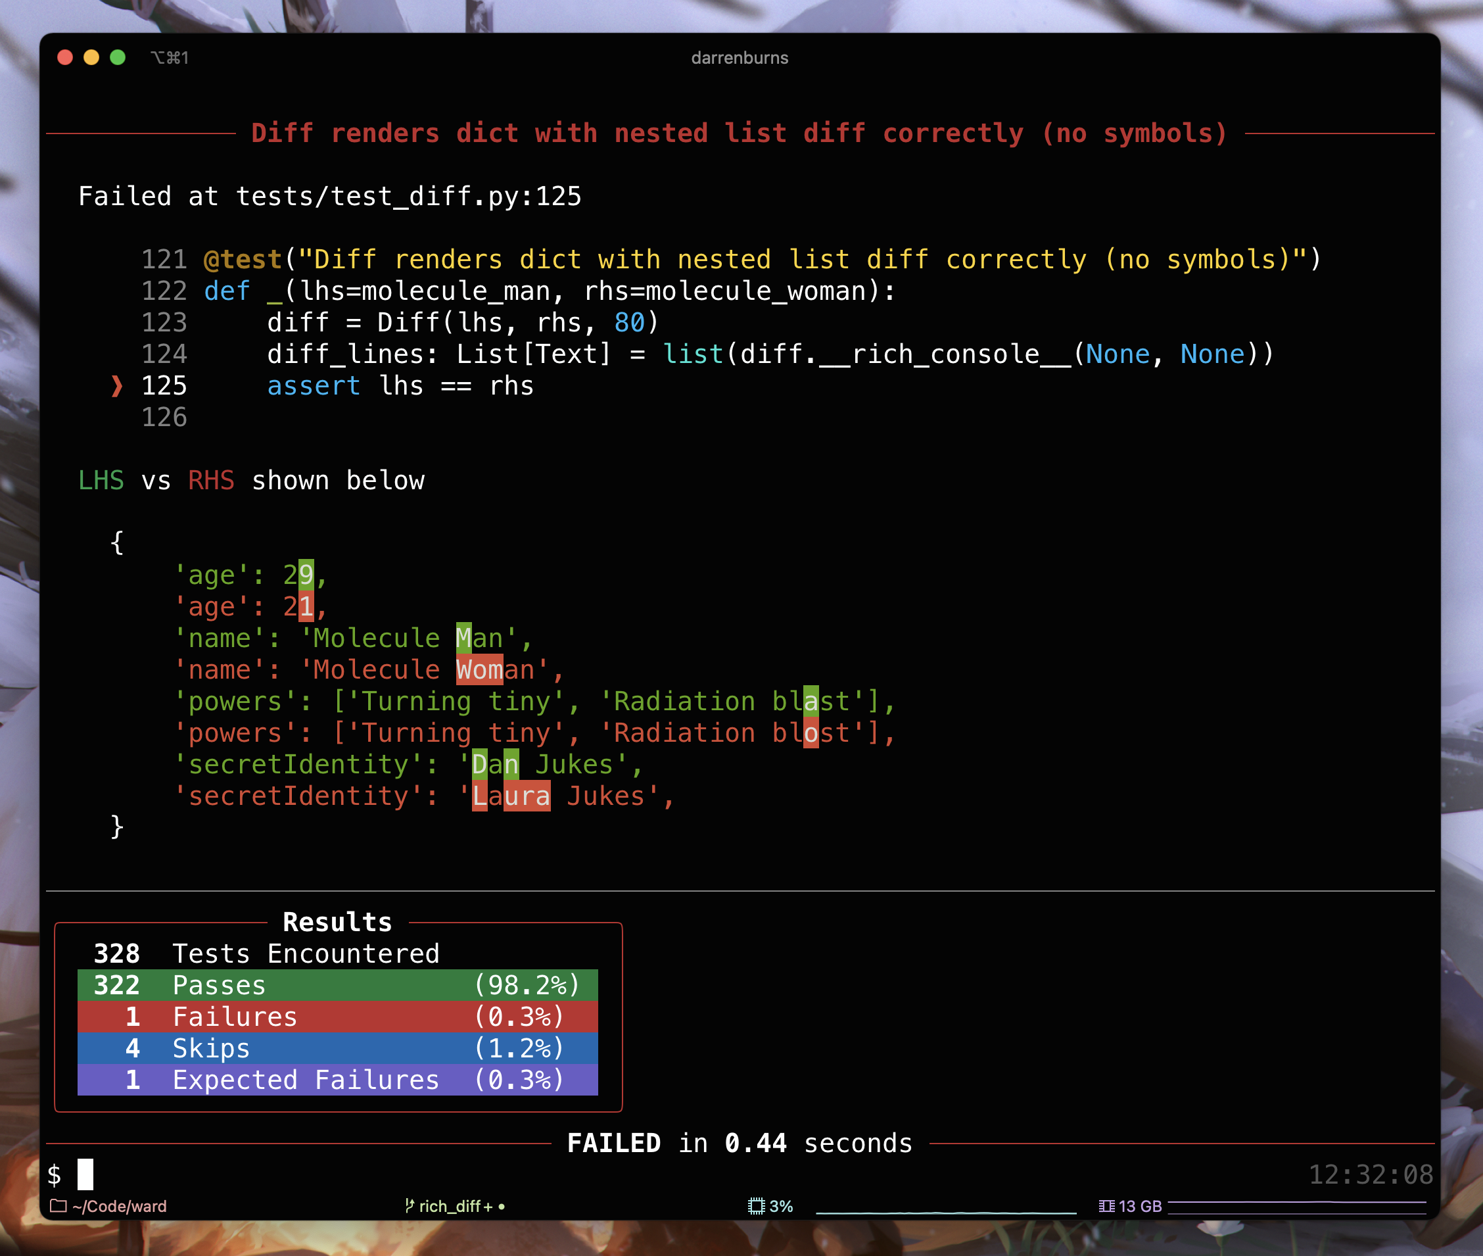
Task: Expand the Results summary box
Action: pos(337,921)
